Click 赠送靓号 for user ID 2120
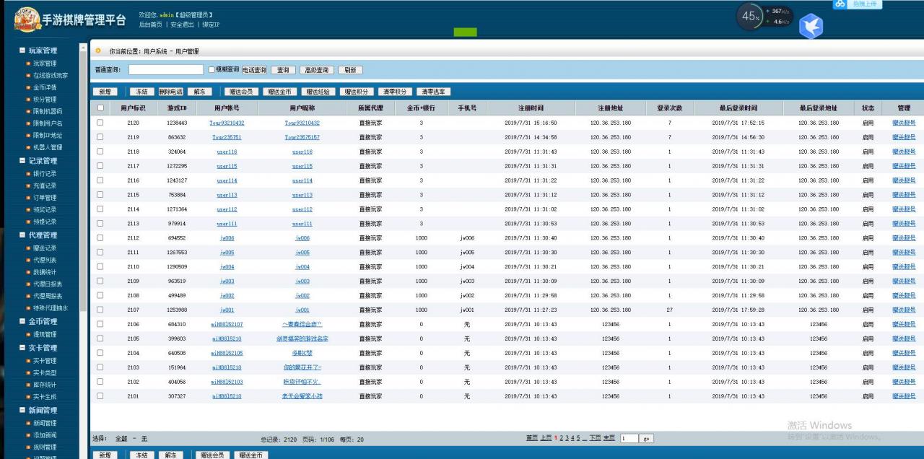The width and height of the screenshot is (924, 459). (904, 123)
